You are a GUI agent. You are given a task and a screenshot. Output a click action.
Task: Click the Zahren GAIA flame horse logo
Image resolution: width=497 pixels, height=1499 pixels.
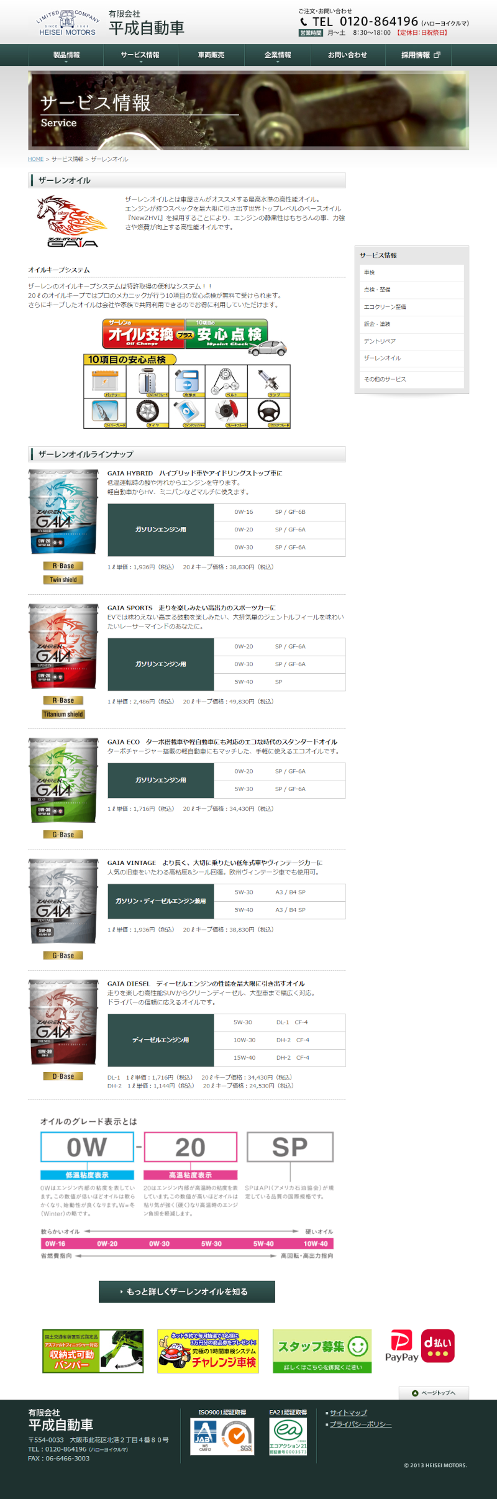click(x=73, y=222)
